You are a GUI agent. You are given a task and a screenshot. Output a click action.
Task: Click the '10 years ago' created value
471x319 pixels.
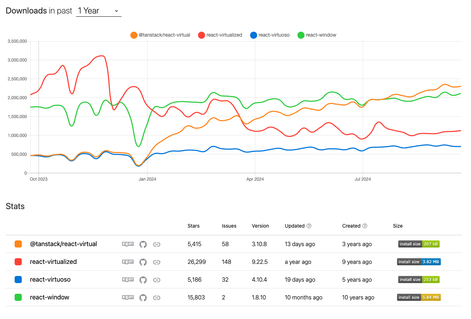pos(358,297)
